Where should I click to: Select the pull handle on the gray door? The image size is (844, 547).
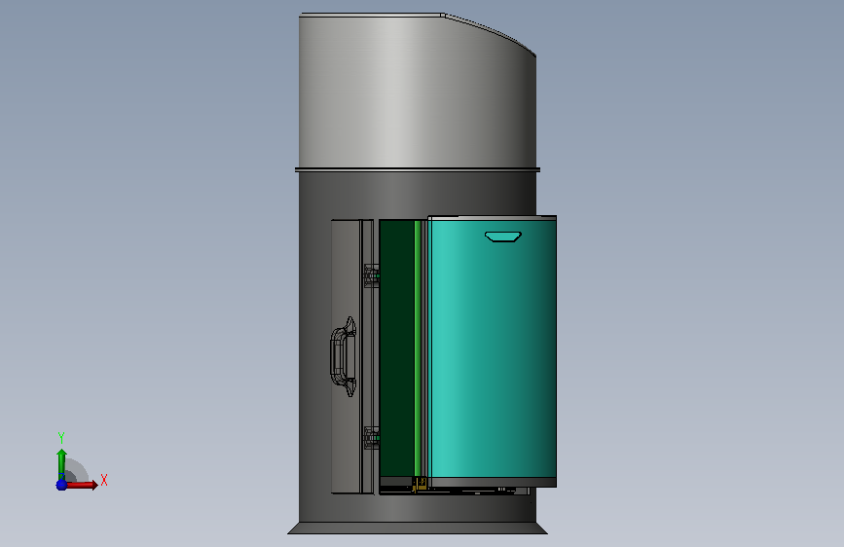[x=344, y=356]
